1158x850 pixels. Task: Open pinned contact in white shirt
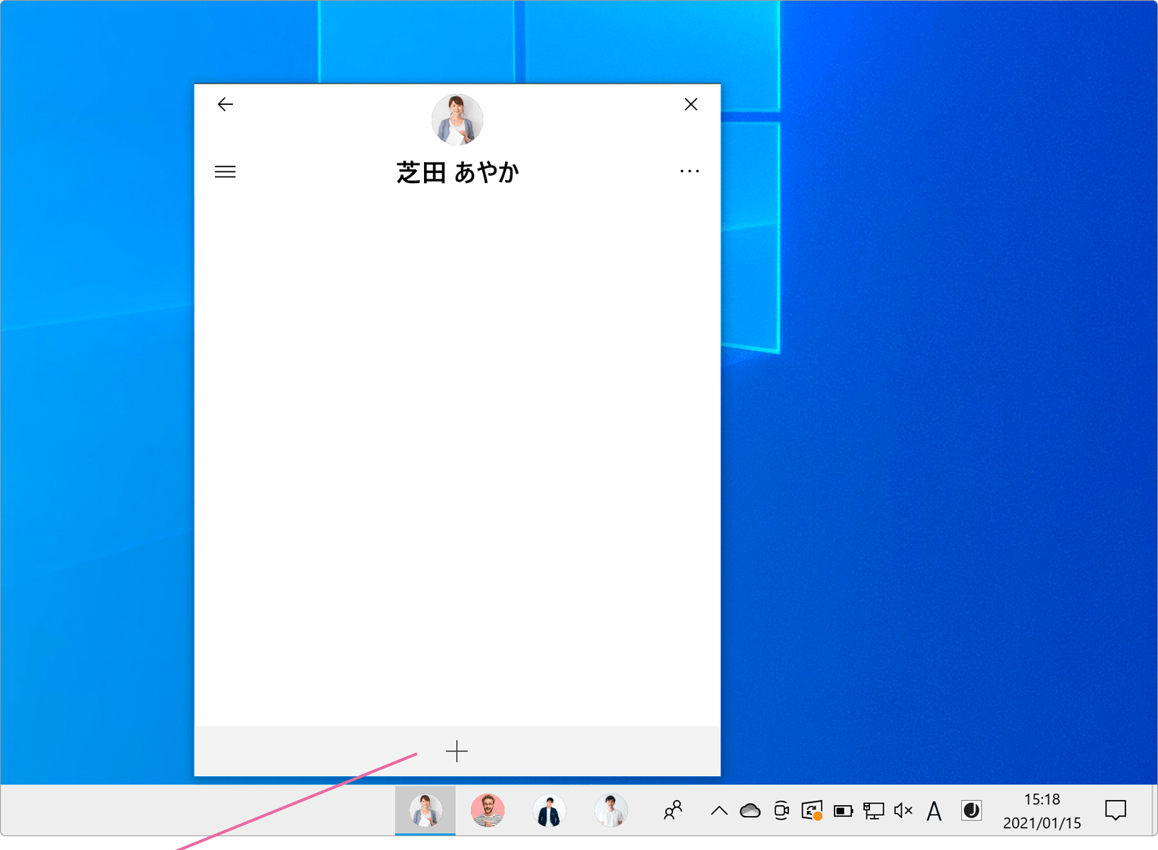pos(612,810)
